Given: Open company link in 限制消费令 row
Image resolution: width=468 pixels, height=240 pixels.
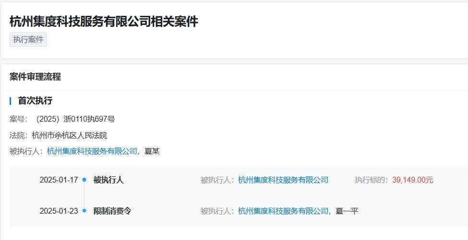Looking at the screenshot, I should tap(283, 211).
